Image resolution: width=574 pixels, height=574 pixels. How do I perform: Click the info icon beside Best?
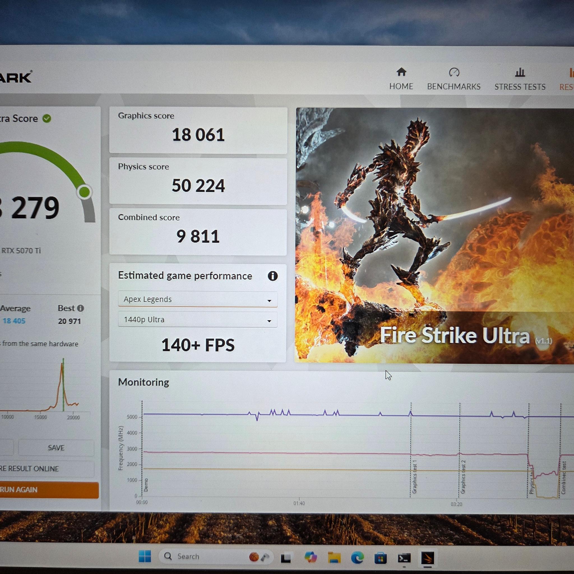(80, 308)
